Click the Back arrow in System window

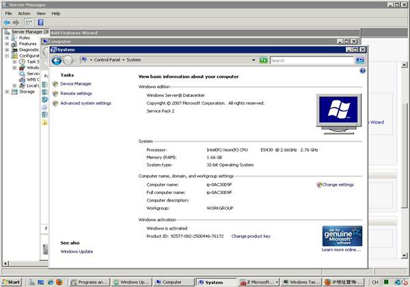click(x=57, y=61)
